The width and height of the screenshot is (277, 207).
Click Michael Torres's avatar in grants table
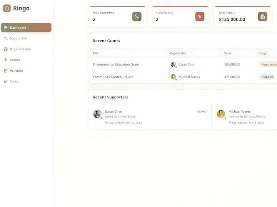pos(173,77)
